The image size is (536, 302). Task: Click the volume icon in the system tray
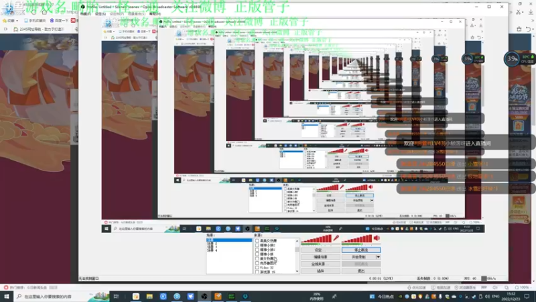coord(488,297)
